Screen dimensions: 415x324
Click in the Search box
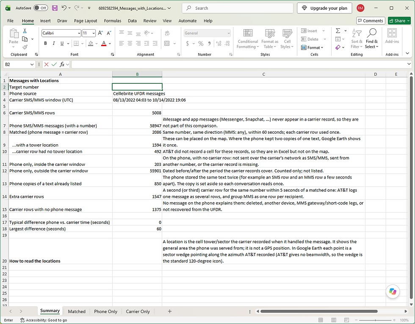[238, 8]
